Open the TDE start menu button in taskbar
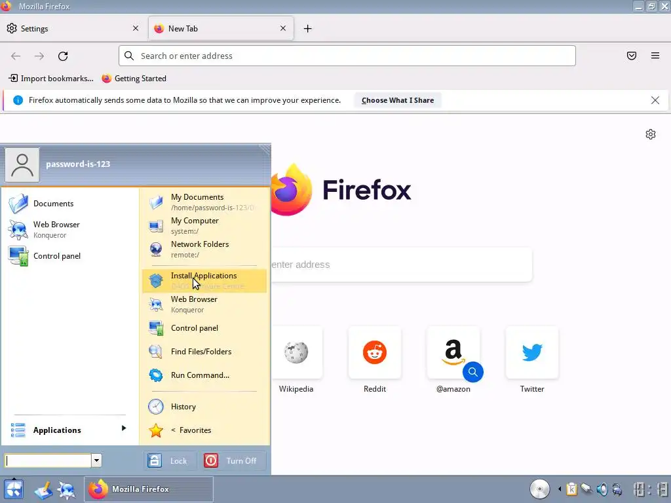Viewport: 671px width, 503px height. [x=14, y=489]
